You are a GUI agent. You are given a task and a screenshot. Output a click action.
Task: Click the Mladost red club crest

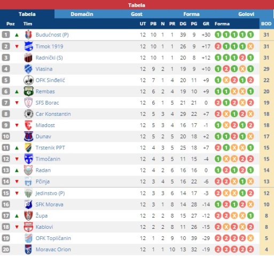28,125
